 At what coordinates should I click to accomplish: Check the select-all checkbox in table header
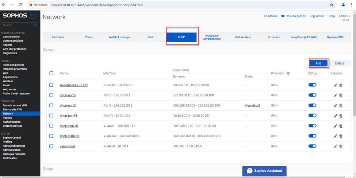click(x=51, y=73)
